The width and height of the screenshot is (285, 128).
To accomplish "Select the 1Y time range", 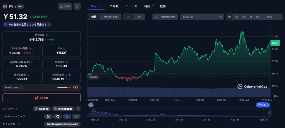I will [251, 17].
